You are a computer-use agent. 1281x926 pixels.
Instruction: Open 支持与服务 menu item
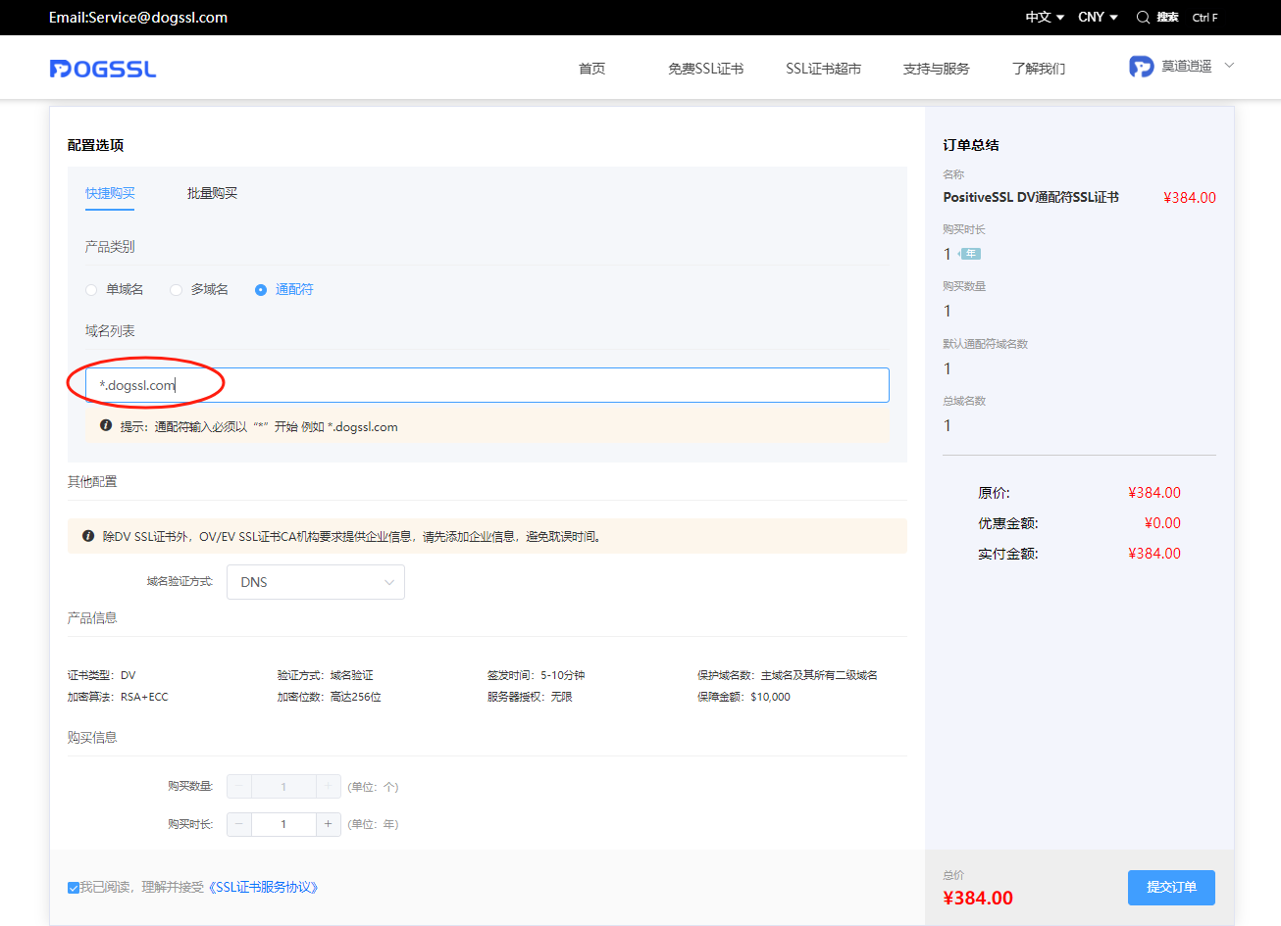(936, 69)
